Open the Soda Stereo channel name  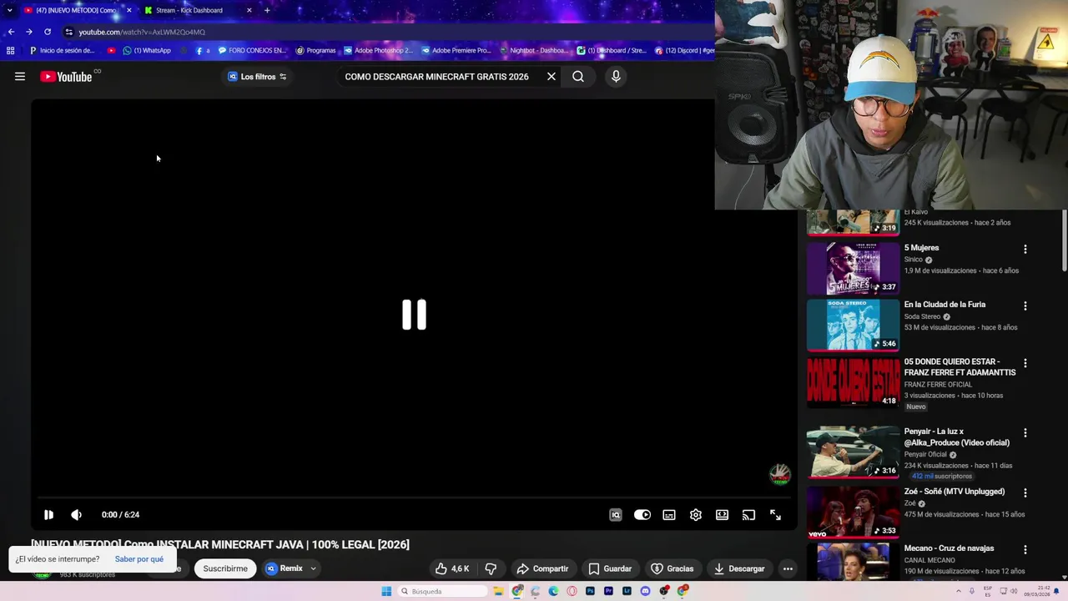click(922, 316)
